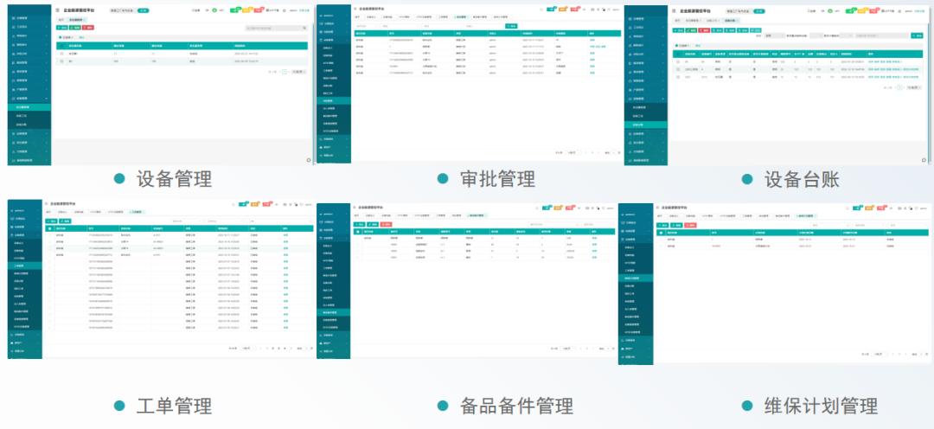Toggle the teal pill switch in 设备台账 header
Image resolution: width=934 pixels, height=429 pixels.
[759, 11]
